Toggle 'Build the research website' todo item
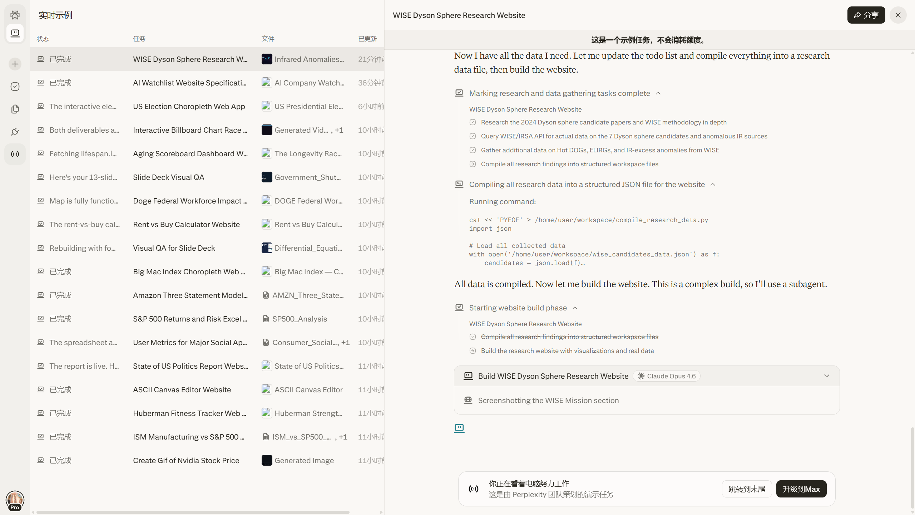915x515 pixels. tap(473, 351)
